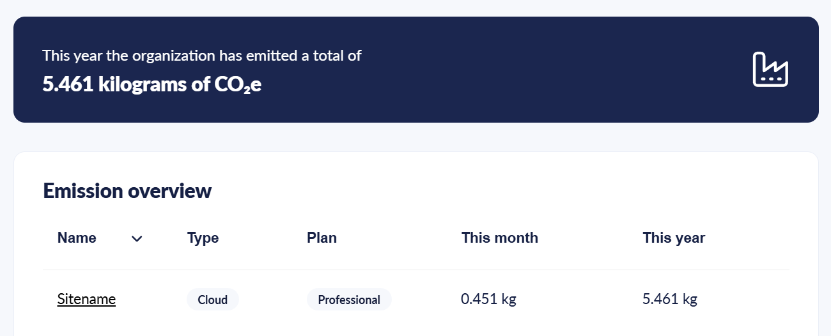Select the Plan column header
This screenshot has width=831, height=336.
click(x=322, y=238)
